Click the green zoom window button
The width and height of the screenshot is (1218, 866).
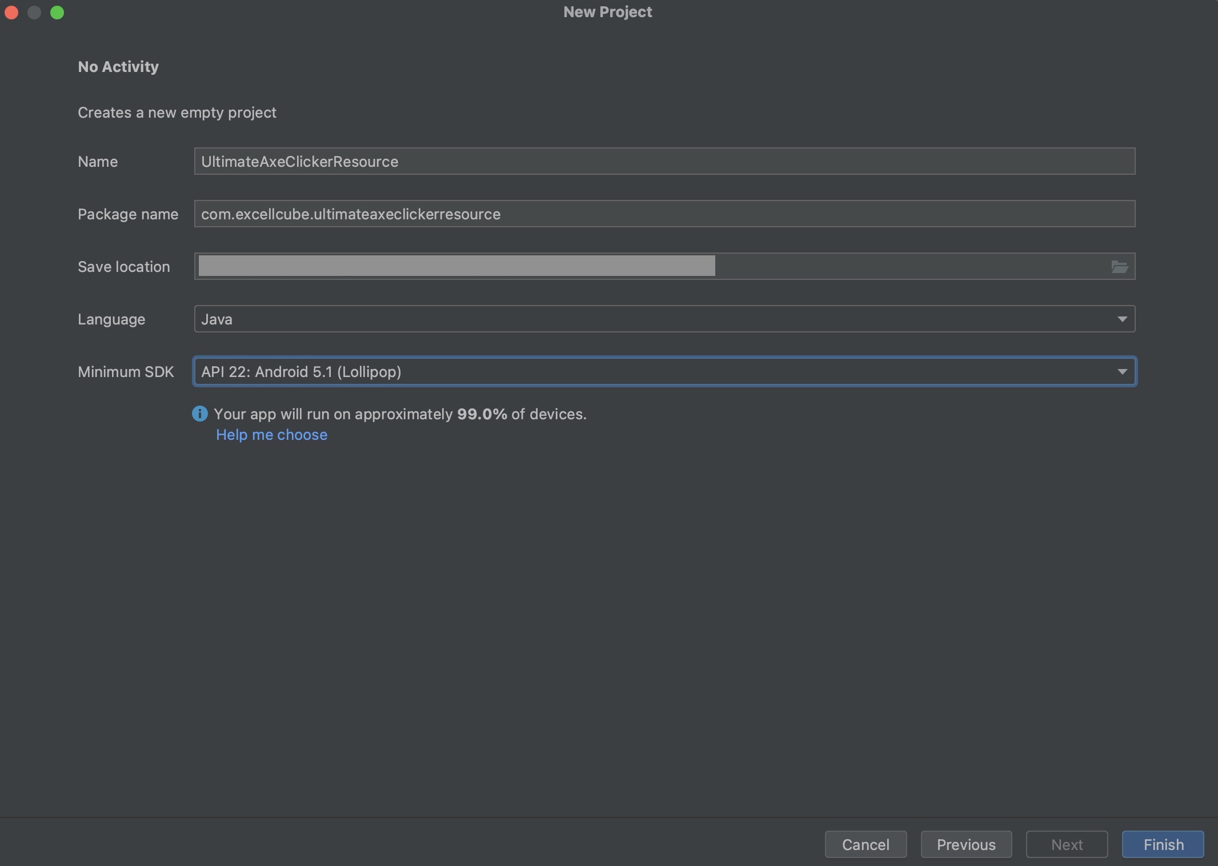[x=57, y=13]
